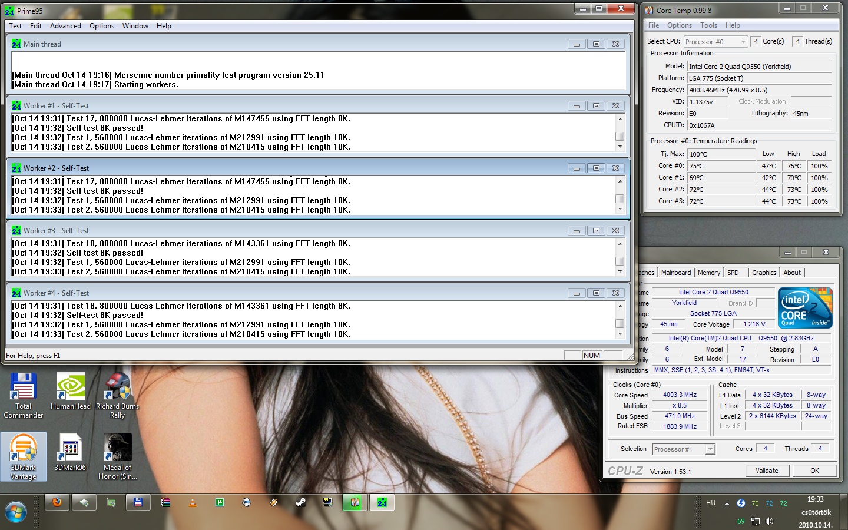Open Core Temp Options menu
The image size is (848, 530).
click(x=680, y=25)
